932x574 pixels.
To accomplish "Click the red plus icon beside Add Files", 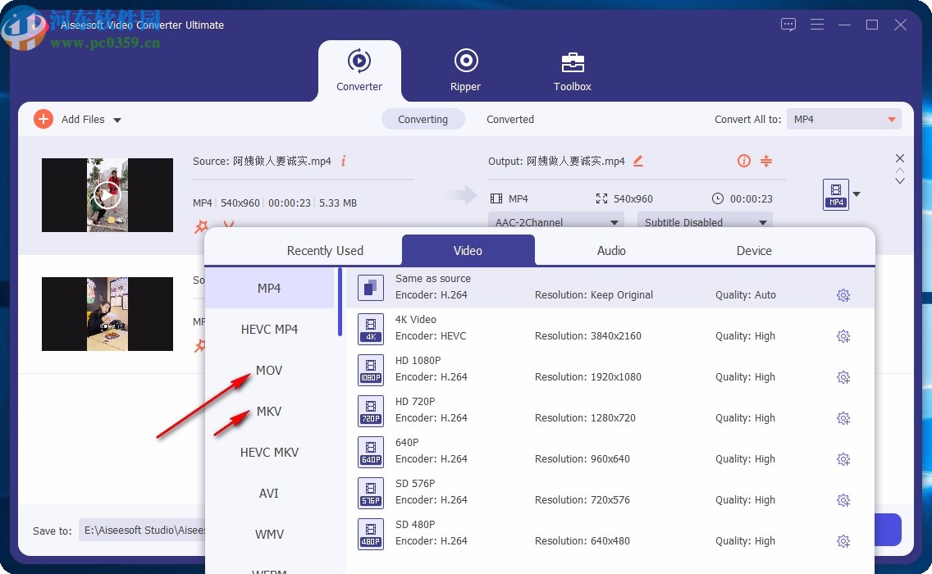I will tap(43, 119).
